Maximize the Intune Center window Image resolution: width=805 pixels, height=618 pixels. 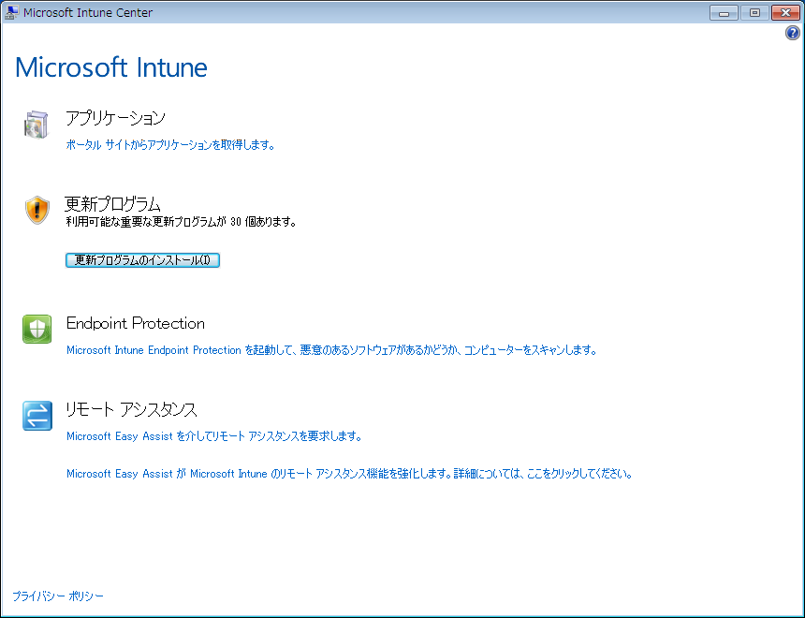754,13
